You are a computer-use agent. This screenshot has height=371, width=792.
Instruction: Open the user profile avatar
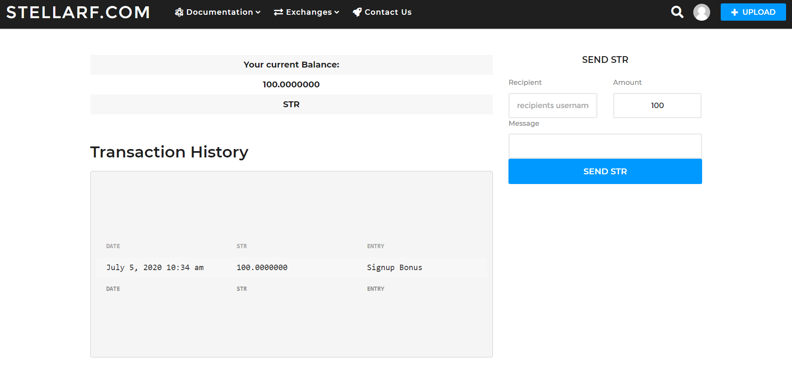pyautogui.click(x=701, y=12)
